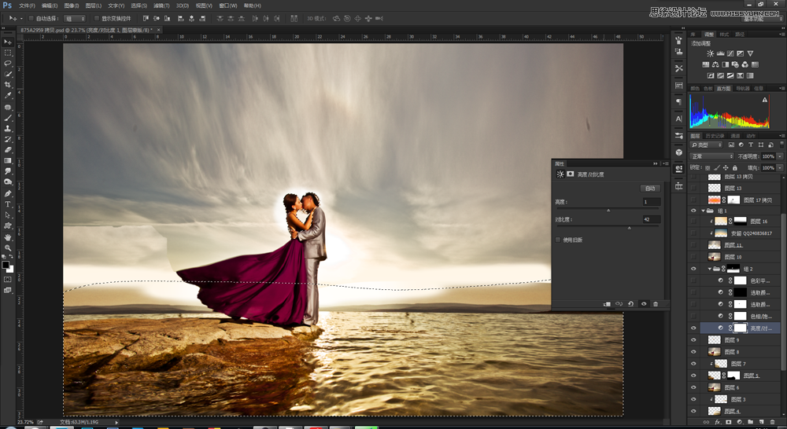Click the 亮度 slider handle
Screen dimensions: 787x429
point(608,211)
